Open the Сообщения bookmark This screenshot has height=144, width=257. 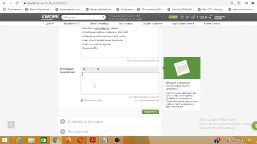click(x=125, y=10)
